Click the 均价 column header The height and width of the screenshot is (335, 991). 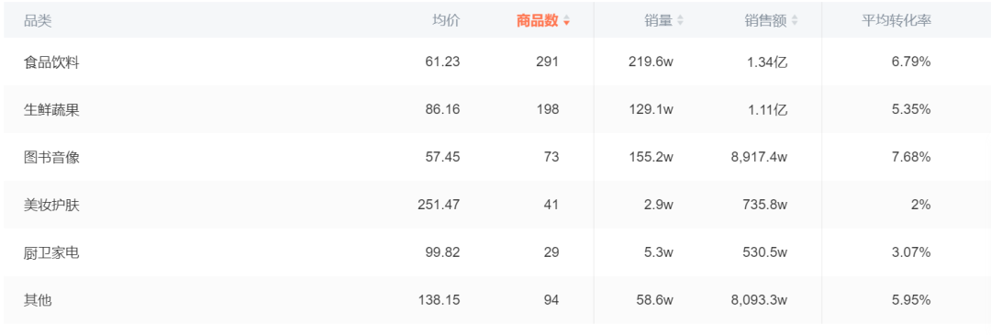point(446,21)
